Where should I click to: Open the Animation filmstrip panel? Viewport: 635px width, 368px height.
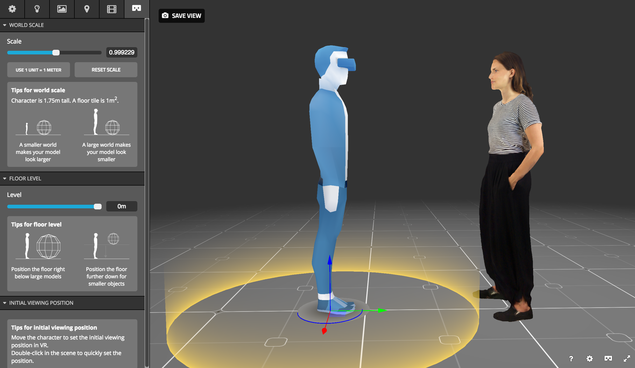tap(111, 9)
